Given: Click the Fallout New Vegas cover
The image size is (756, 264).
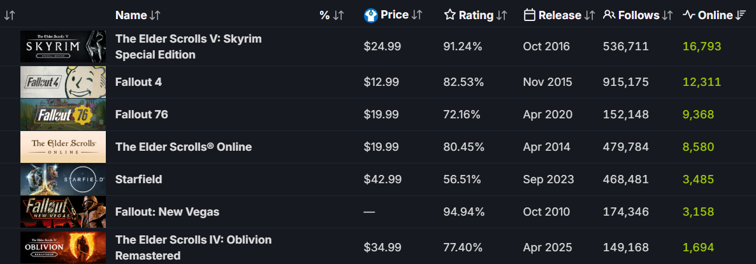Looking at the screenshot, I should pos(62,212).
